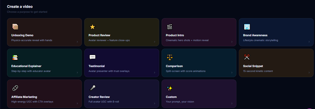This screenshot has height=109, width=315.
Task: Click 'Your prompt, your vision' description
Action: pos(180,101)
